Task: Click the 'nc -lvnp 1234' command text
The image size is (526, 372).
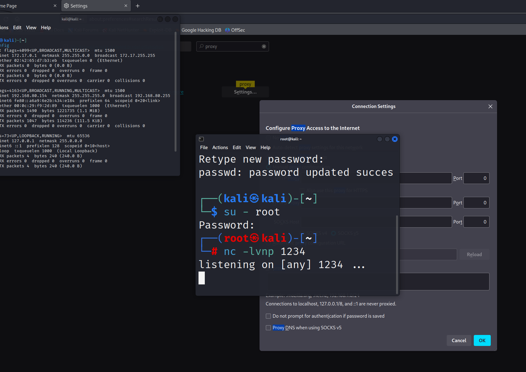Action: (x=265, y=251)
